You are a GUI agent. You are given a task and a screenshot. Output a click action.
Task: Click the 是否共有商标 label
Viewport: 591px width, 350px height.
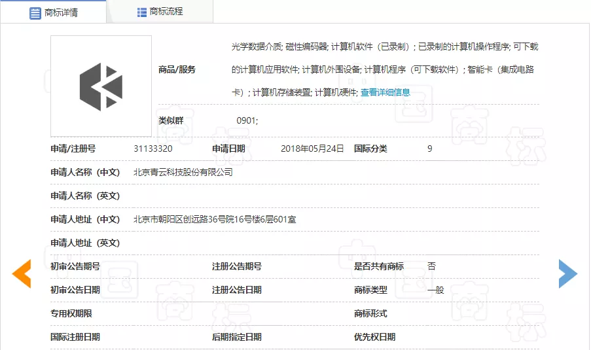pos(379,266)
